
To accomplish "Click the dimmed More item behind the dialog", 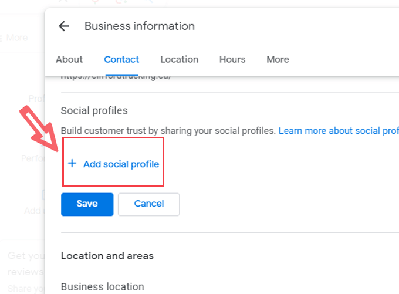I will 16,38.
